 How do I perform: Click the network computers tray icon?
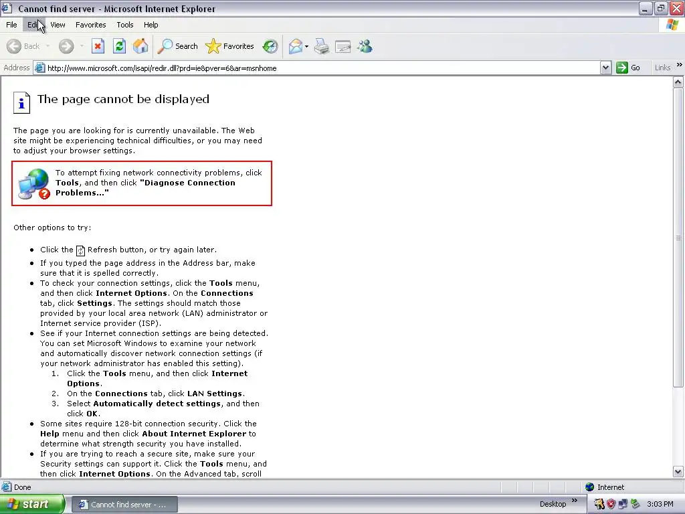(x=623, y=505)
